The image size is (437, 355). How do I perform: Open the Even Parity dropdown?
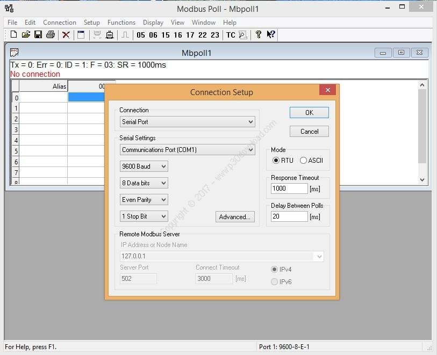point(144,200)
